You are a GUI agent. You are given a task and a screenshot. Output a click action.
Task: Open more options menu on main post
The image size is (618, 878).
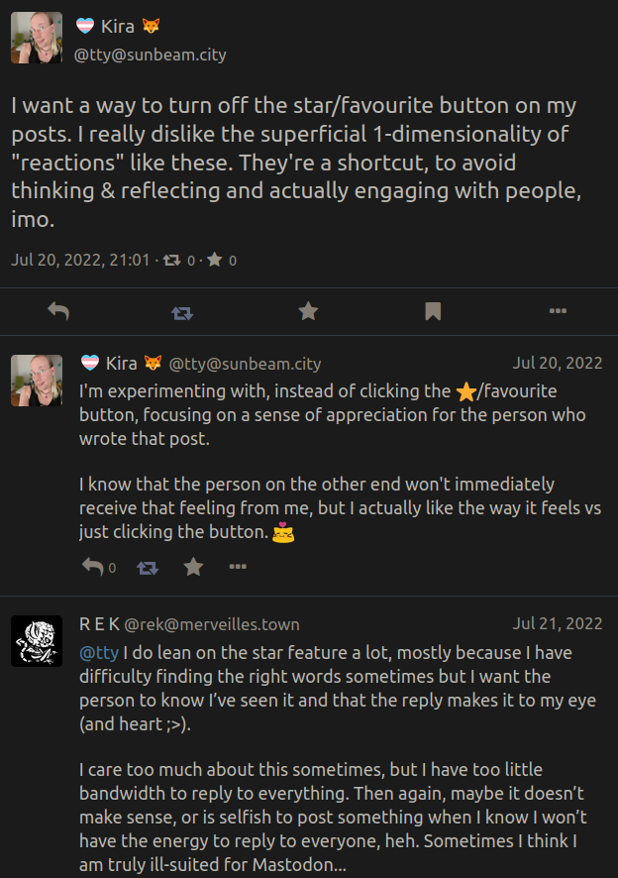tap(558, 312)
